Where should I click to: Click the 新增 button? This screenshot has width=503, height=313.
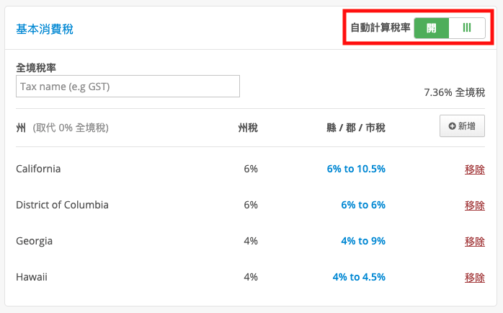click(x=462, y=125)
